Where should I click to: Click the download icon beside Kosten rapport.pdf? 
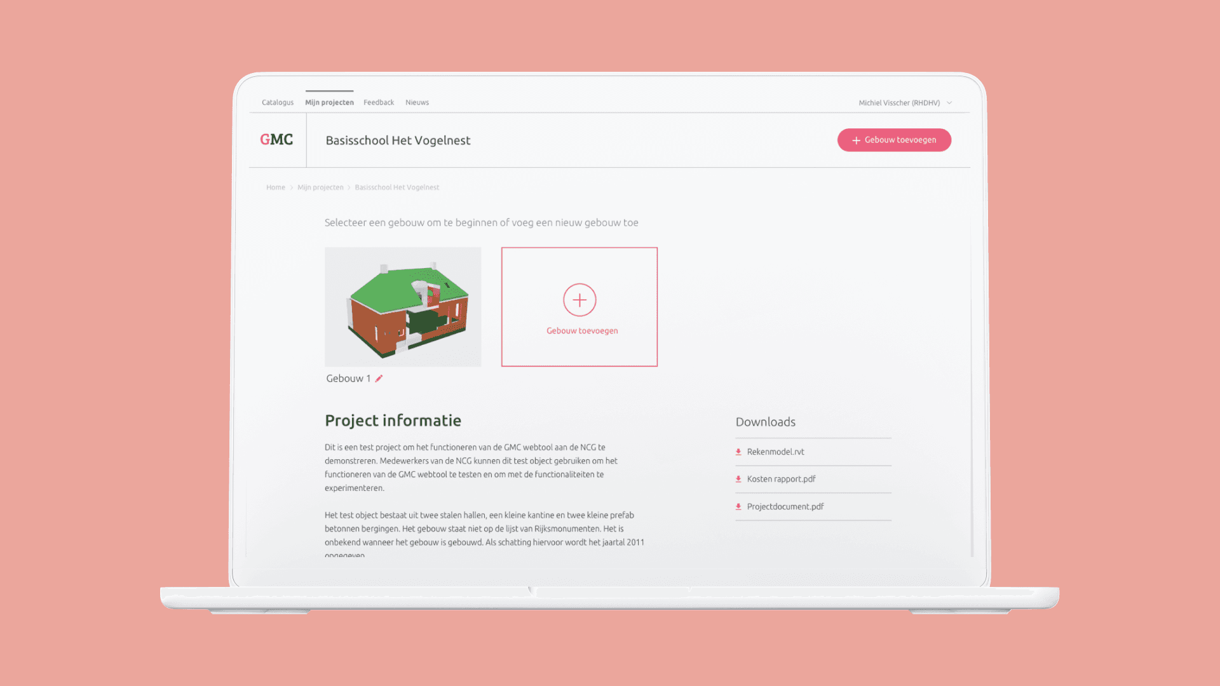pyautogui.click(x=738, y=480)
